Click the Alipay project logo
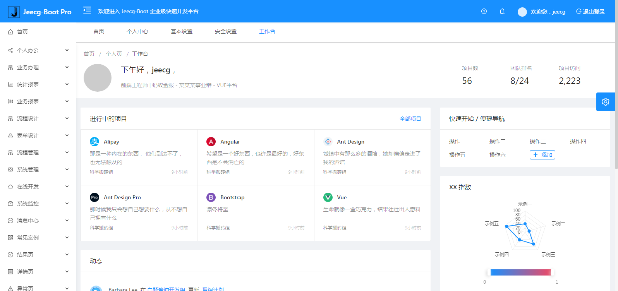Image resolution: width=618 pixels, height=291 pixels. coord(94,142)
